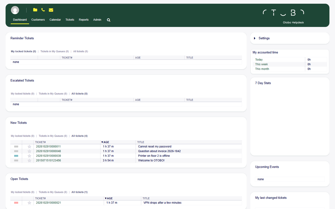Star the ticket 2026102910000011
335x209 pixels.
click(29, 147)
